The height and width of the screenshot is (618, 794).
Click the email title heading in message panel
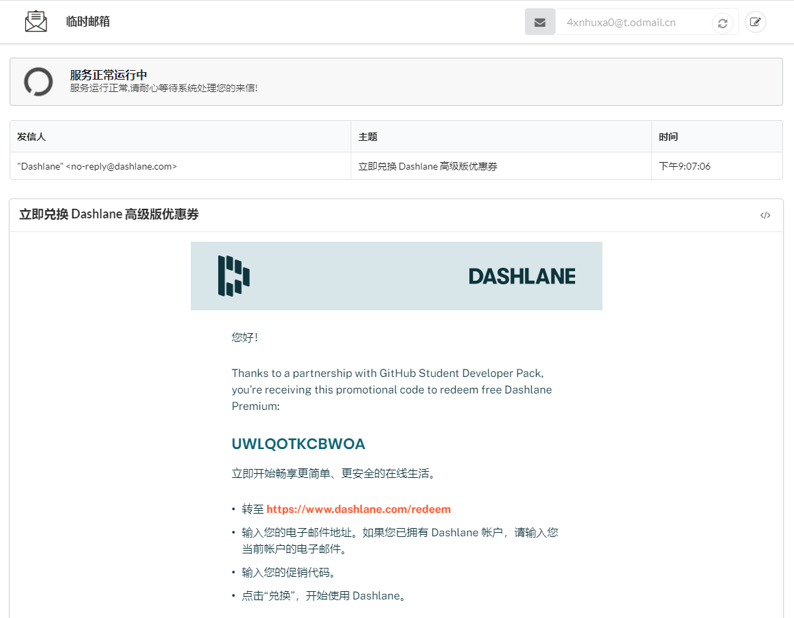[x=109, y=214]
